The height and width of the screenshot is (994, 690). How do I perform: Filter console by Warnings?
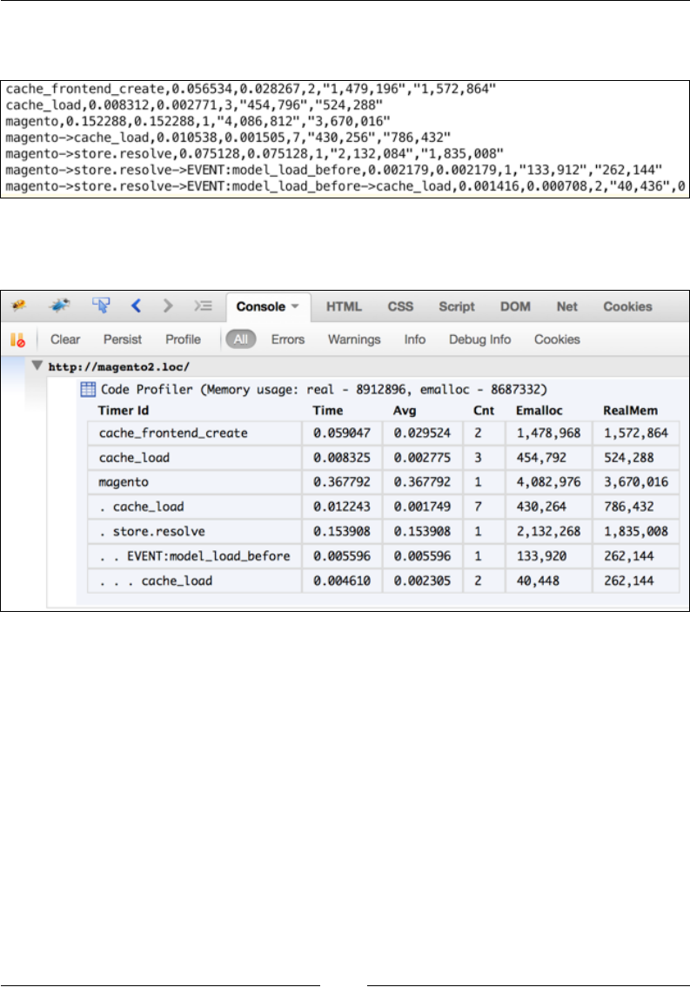[354, 339]
